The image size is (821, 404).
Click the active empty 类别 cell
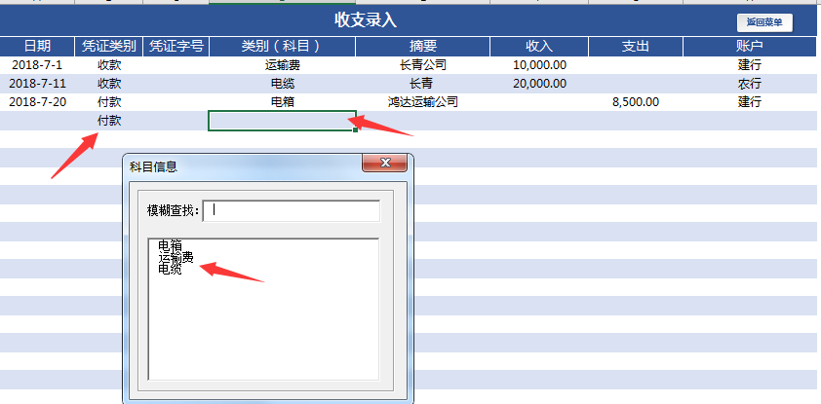tap(282, 121)
